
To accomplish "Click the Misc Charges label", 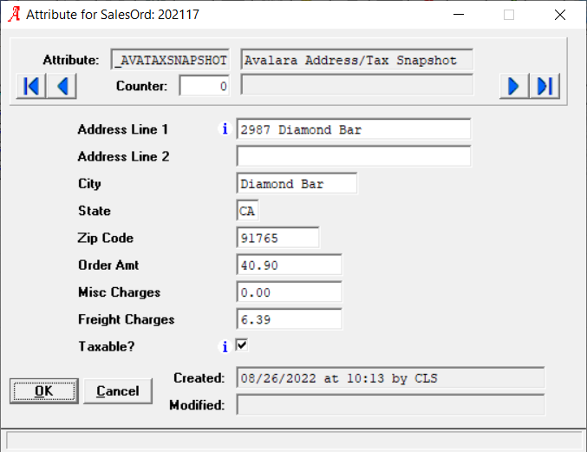I will pyautogui.click(x=120, y=292).
